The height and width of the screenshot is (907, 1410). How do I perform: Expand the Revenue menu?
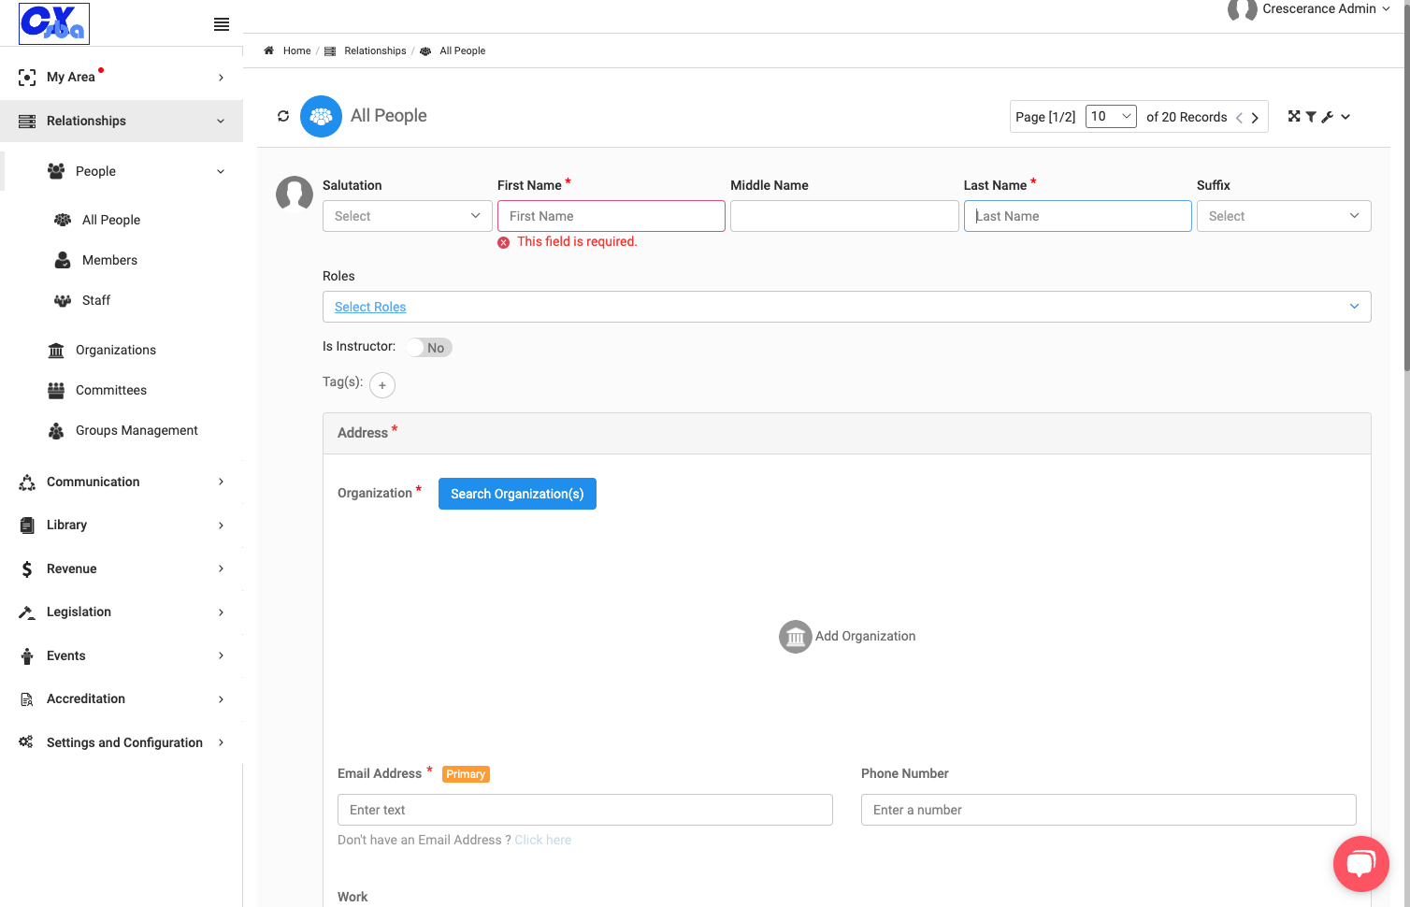[x=122, y=569]
